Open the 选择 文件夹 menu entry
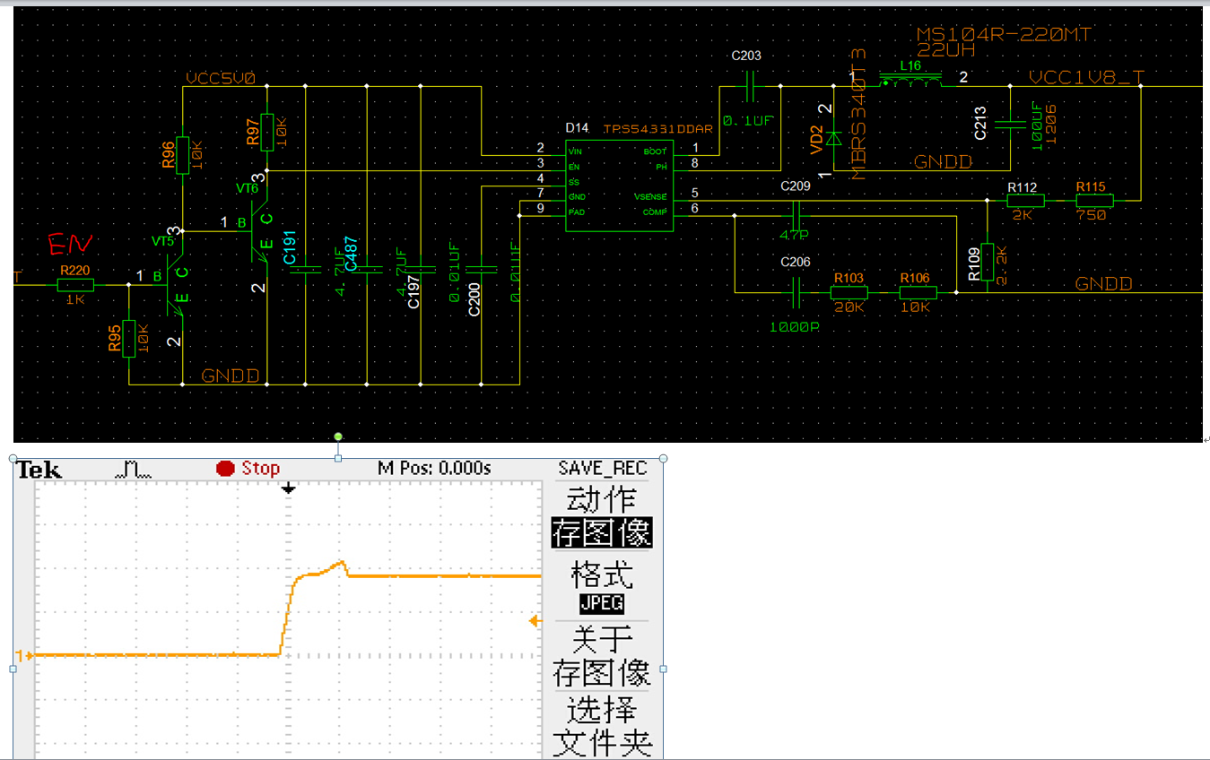 601,726
